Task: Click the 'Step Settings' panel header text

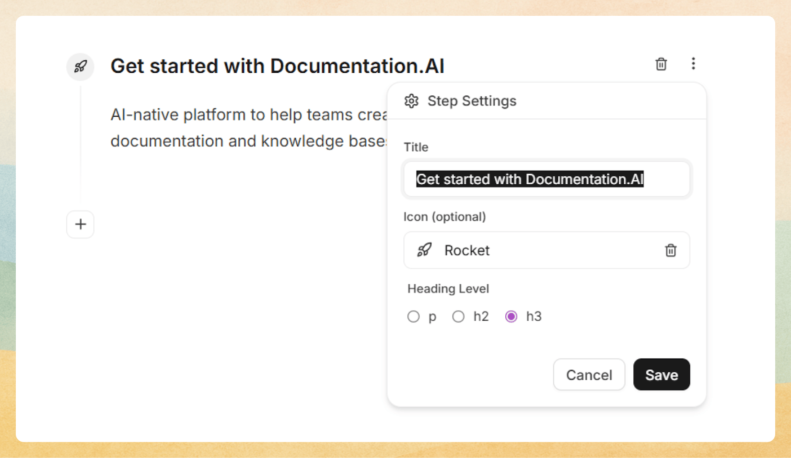Action: coord(472,101)
